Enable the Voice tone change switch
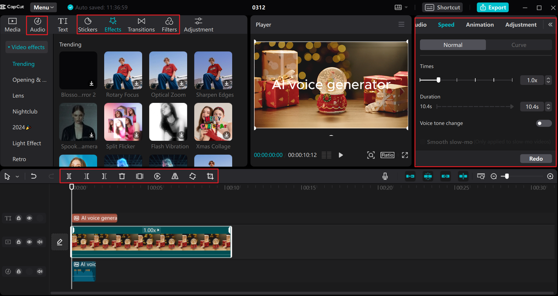The width and height of the screenshot is (558, 296). 544,123
